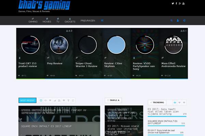Sort posts by likes heart icon

[50, 100]
